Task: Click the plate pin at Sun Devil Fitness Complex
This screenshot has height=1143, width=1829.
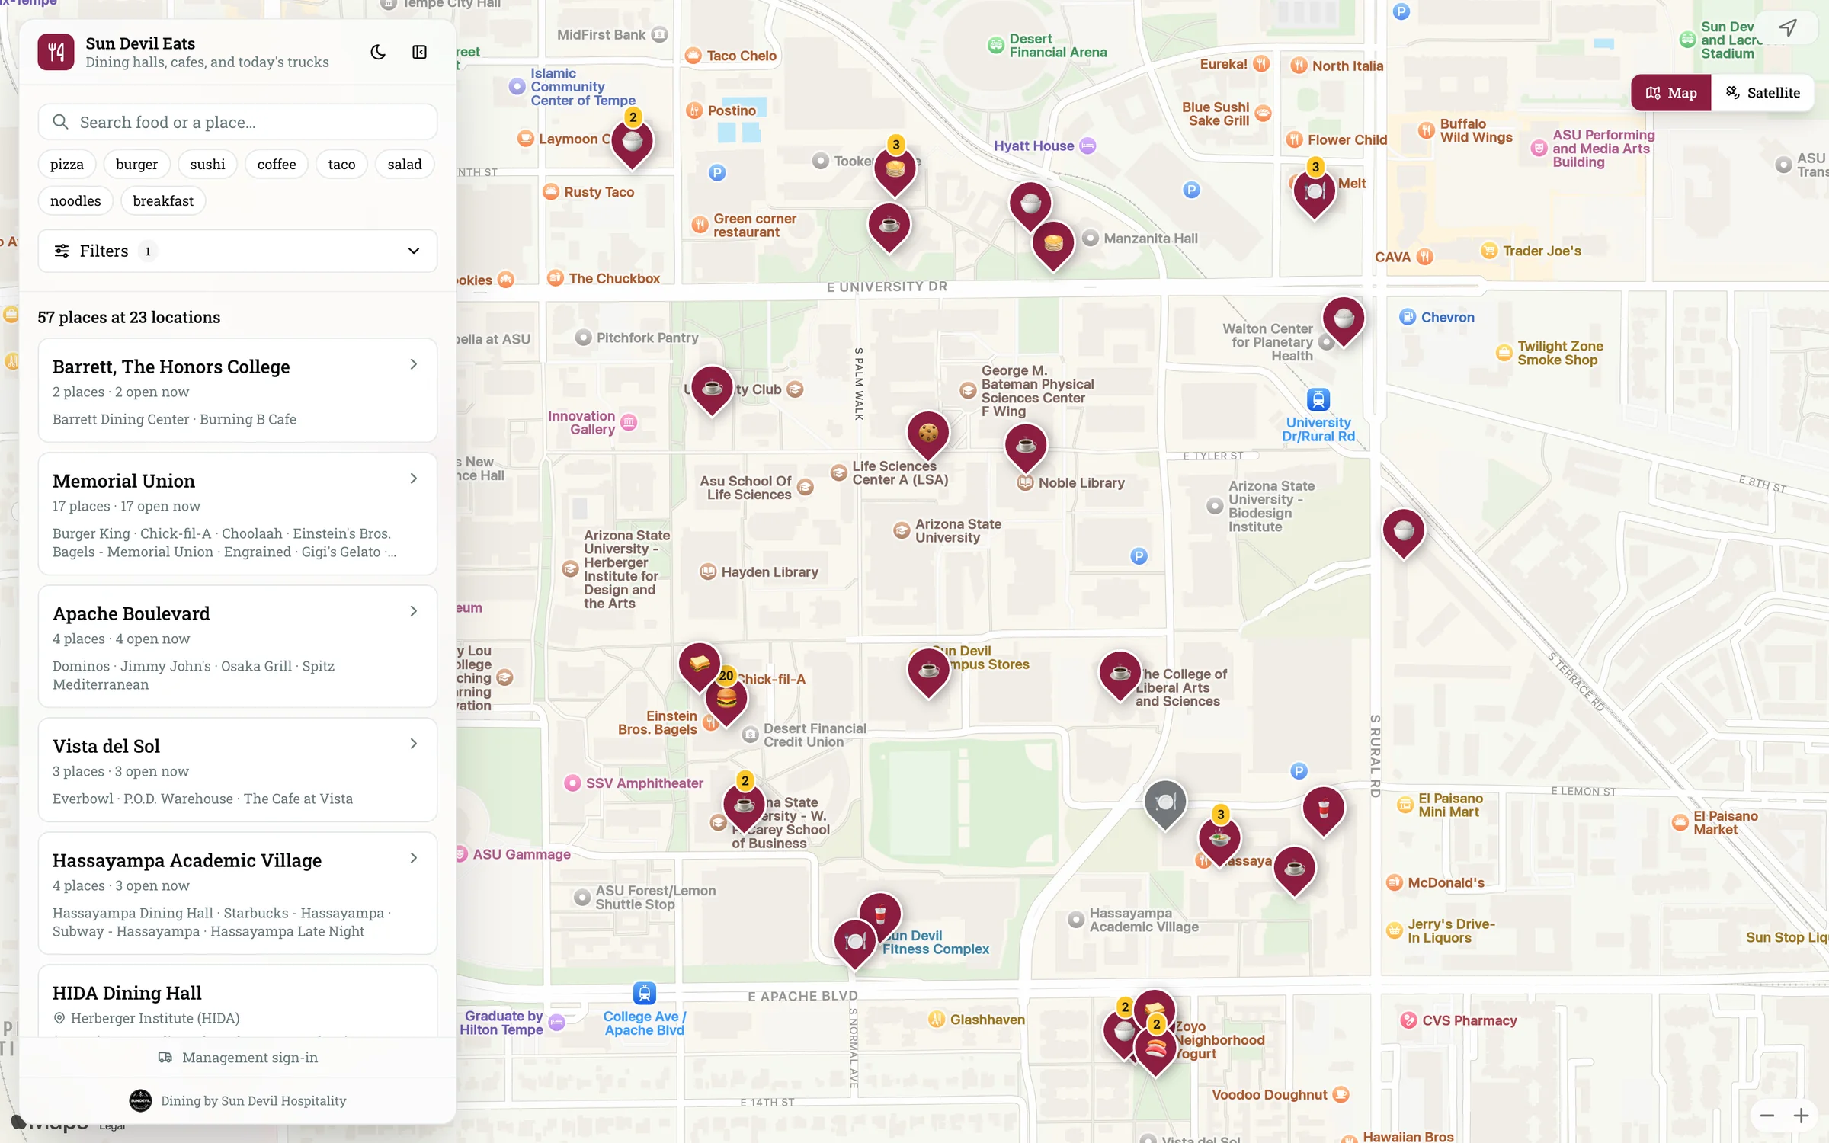Action: (x=855, y=944)
